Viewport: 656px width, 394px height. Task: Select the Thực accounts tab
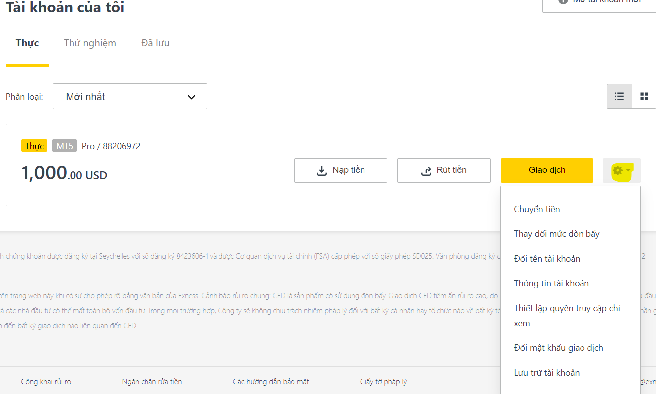pyautogui.click(x=27, y=43)
